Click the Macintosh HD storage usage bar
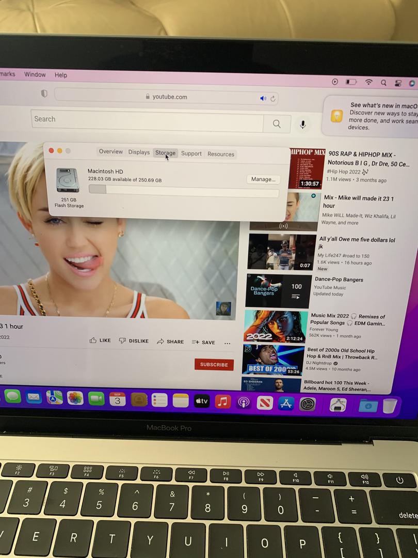The width and height of the screenshot is (418, 558). click(184, 191)
